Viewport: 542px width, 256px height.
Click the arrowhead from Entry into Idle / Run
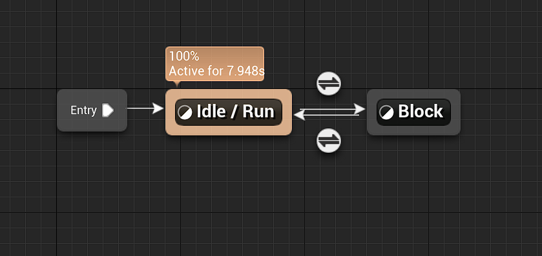coord(158,108)
